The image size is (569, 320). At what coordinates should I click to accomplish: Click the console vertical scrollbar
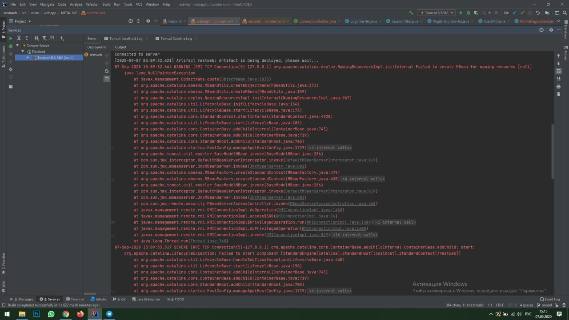tap(553, 151)
